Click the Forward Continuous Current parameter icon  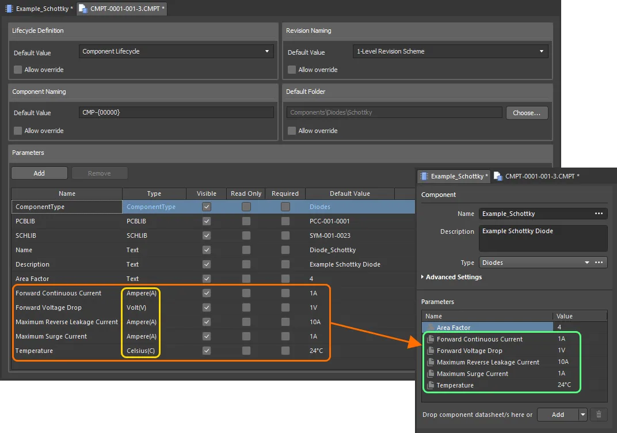[430, 339]
